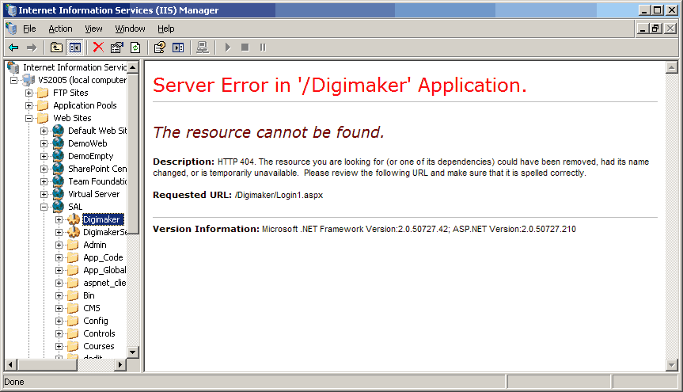Select the aspnet_client folder tree item
The width and height of the screenshot is (683, 392).
pyautogui.click(x=104, y=283)
